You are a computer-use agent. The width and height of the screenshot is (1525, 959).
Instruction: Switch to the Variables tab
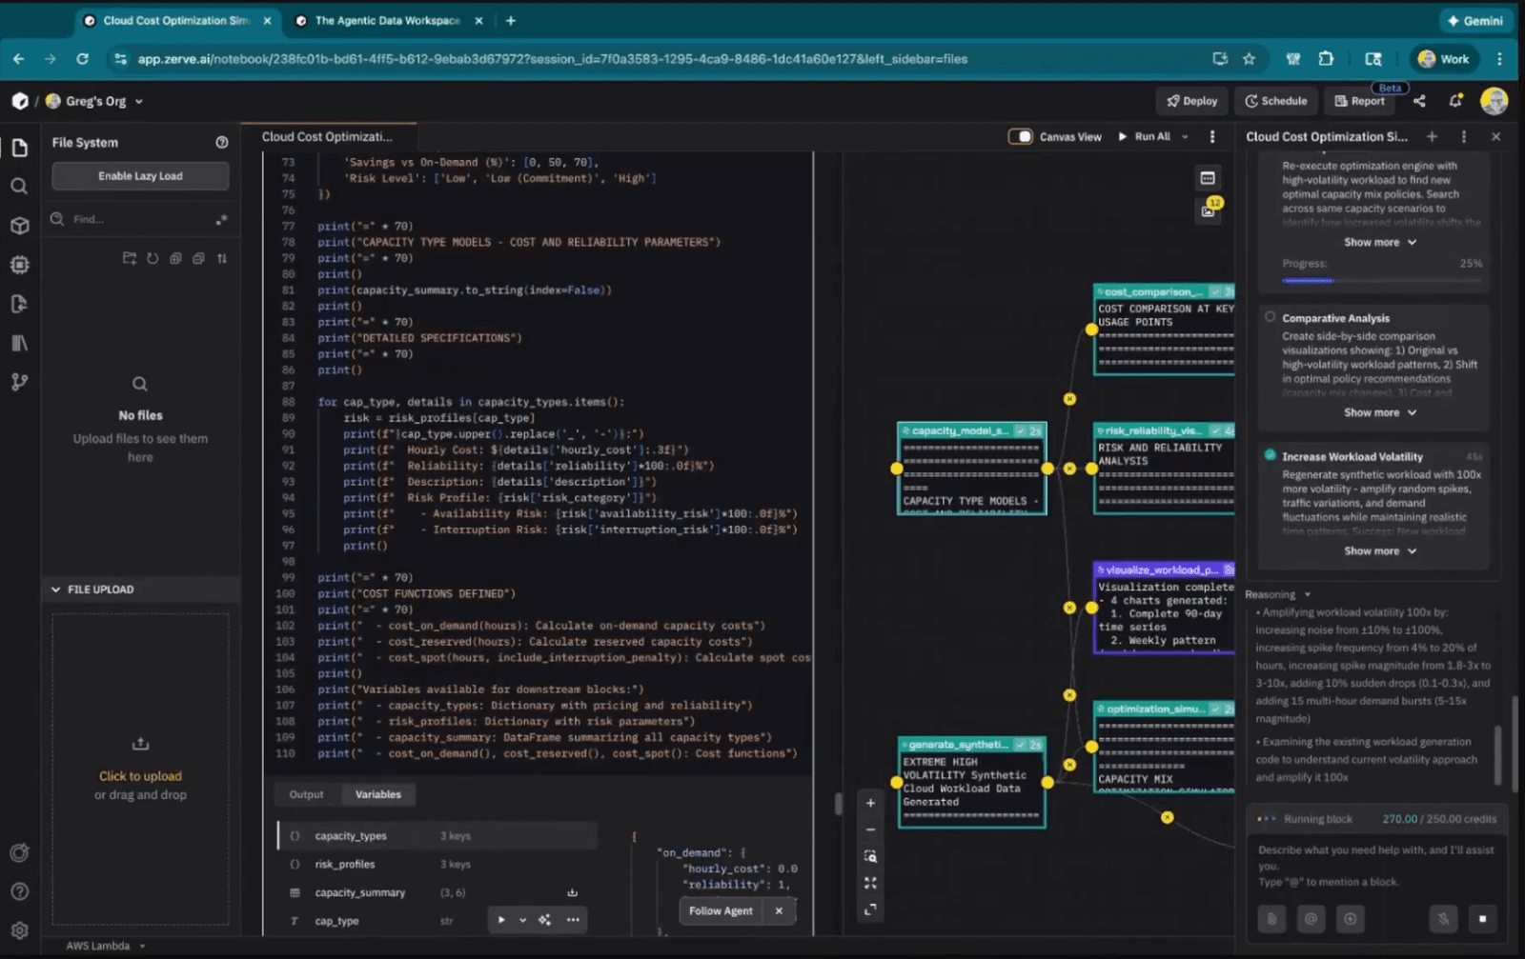pos(378,794)
